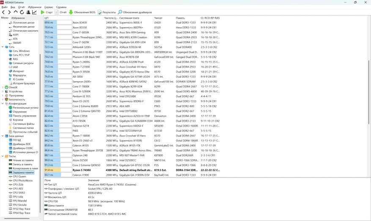This screenshot has height=221, width=371.
Task: Open the Сервис menu
Action: pos(49,7)
